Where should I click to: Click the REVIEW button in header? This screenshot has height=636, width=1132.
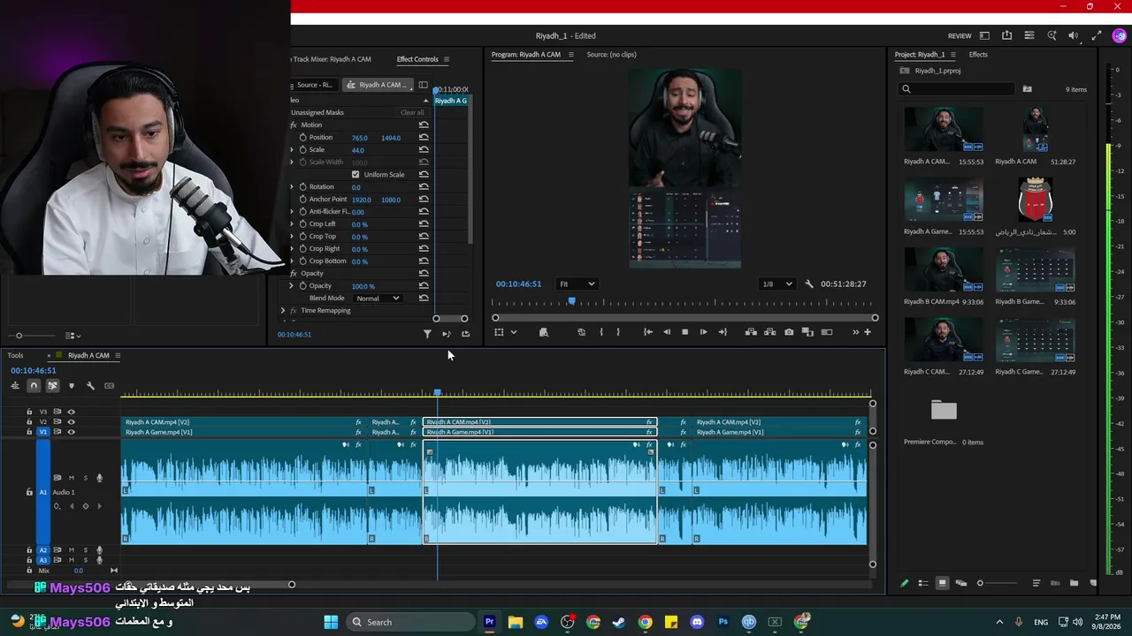pos(960,36)
